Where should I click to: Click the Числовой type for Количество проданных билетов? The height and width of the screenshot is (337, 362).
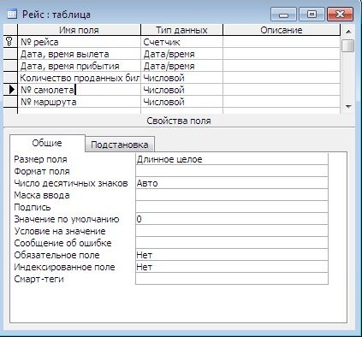[x=181, y=78]
